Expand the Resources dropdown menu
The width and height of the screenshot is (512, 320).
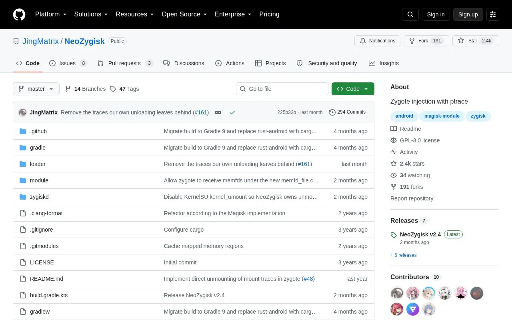point(135,14)
